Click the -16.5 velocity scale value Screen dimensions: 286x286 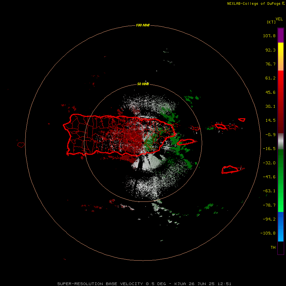[x=269, y=149]
